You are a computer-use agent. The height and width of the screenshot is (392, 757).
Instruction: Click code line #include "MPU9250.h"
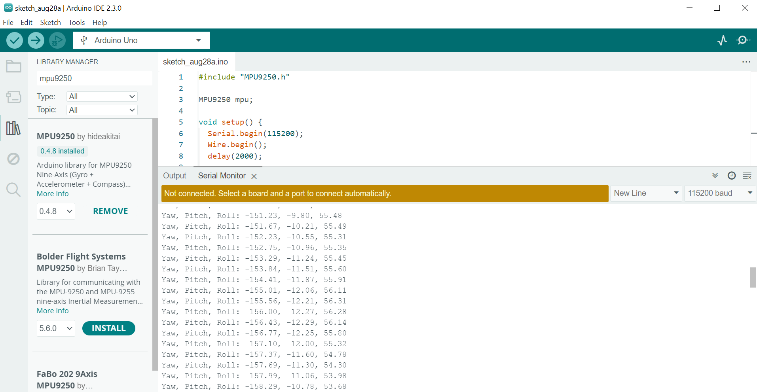pyautogui.click(x=244, y=77)
